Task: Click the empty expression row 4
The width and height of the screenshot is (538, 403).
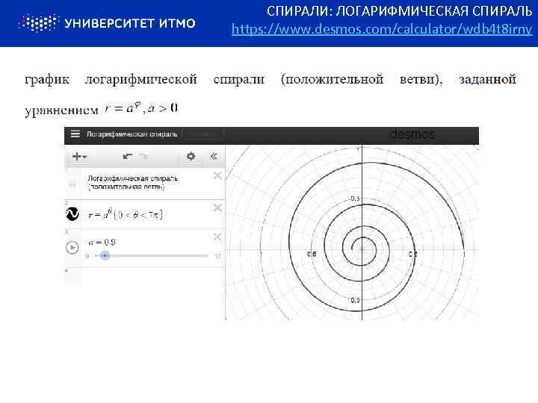Action: click(x=145, y=277)
